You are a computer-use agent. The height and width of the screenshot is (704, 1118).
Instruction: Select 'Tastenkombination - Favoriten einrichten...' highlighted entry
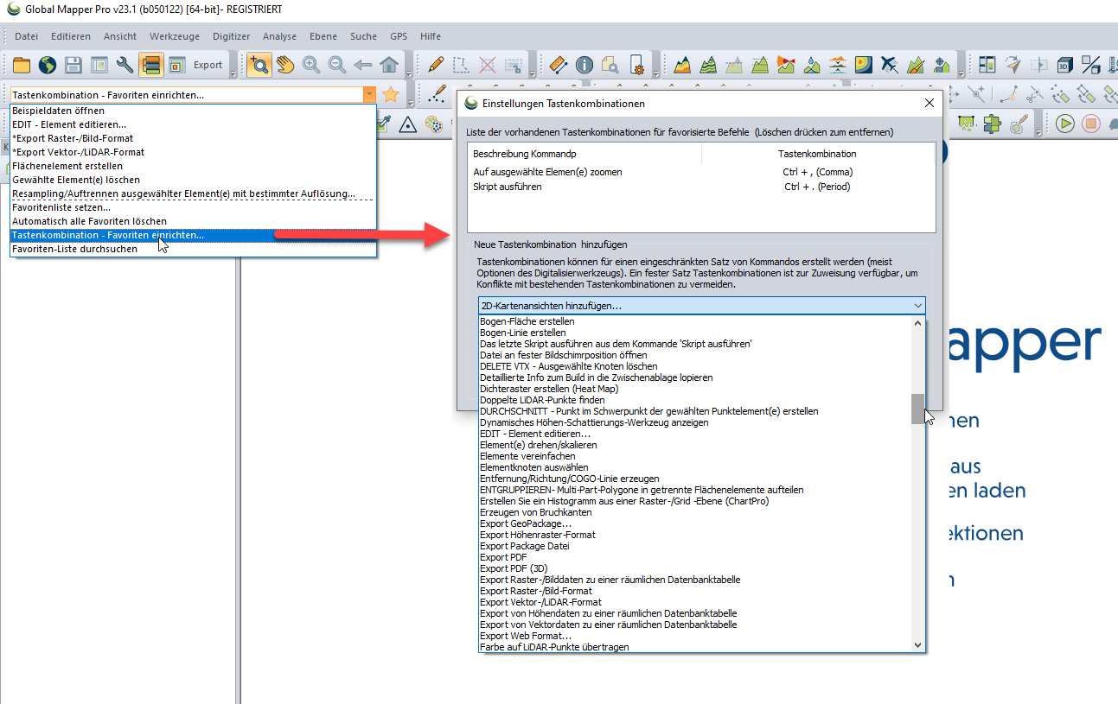coord(193,235)
